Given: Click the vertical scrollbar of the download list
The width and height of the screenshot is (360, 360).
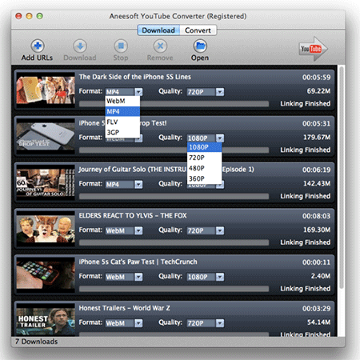Looking at the screenshot, I should pos(342,178).
